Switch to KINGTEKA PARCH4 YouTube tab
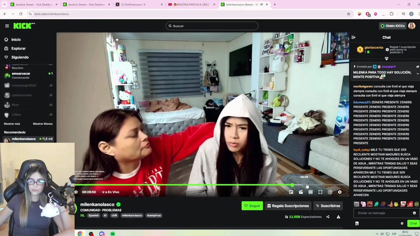 [x=192, y=5]
